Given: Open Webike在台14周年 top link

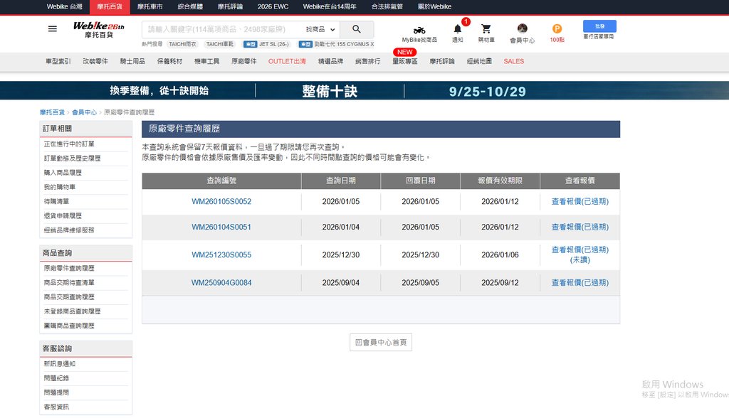Looking at the screenshot, I should [330, 6].
